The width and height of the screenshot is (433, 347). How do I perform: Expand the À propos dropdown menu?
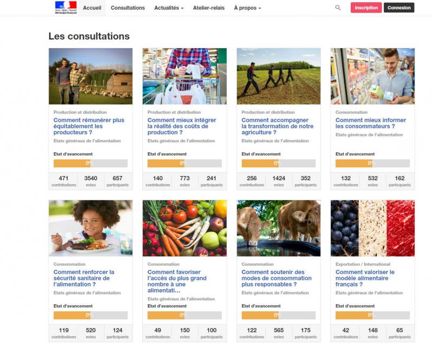(x=247, y=8)
